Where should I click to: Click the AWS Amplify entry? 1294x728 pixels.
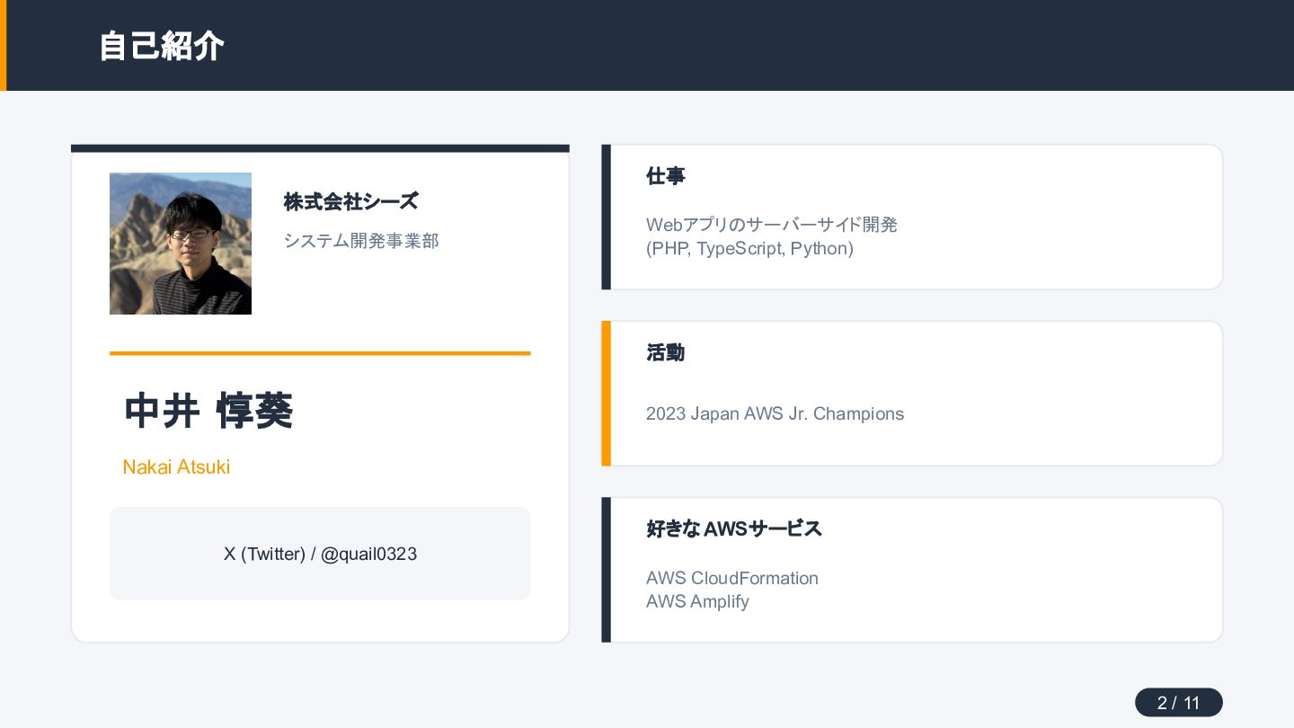(x=697, y=602)
